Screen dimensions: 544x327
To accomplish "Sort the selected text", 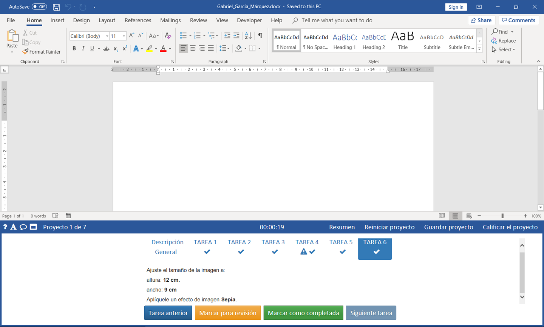I will pyautogui.click(x=248, y=35).
